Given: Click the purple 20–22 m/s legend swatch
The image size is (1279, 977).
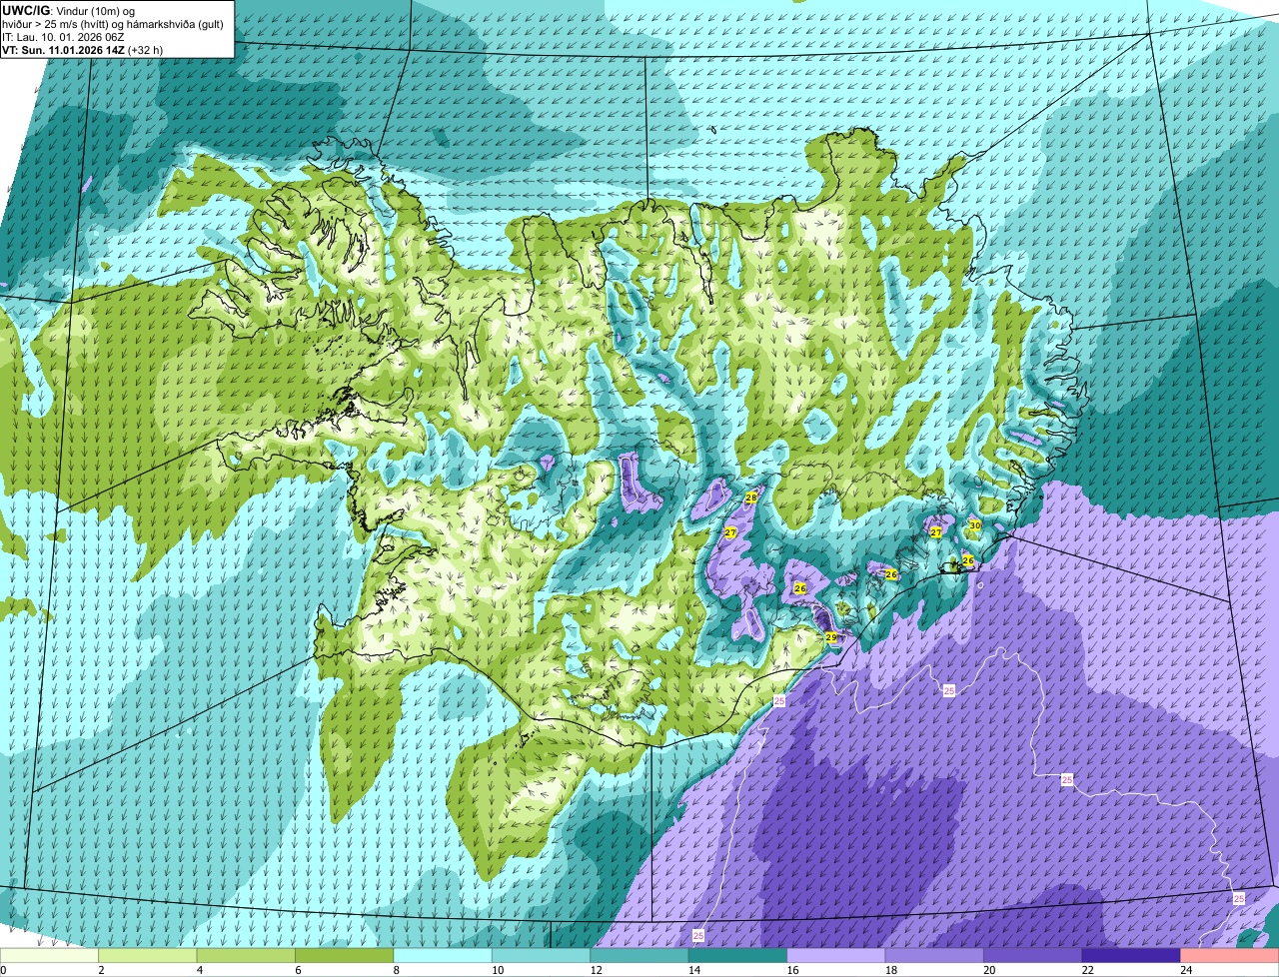Looking at the screenshot, I should click(x=1033, y=956).
